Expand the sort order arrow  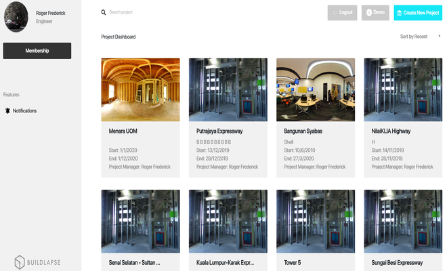click(x=438, y=37)
